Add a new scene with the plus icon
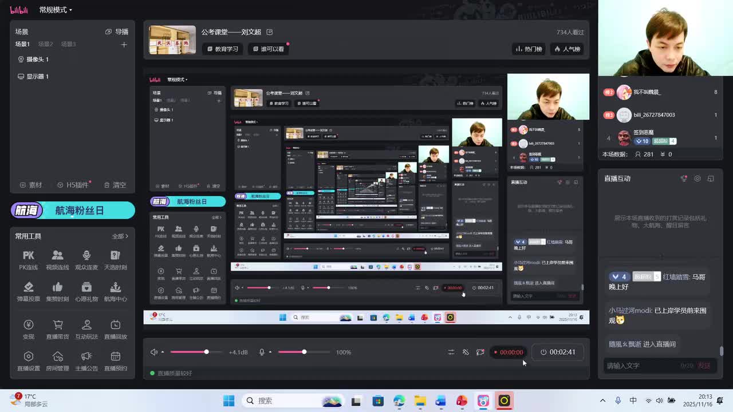Image resolution: width=733 pixels, height=412 pixels. (124, 44)
